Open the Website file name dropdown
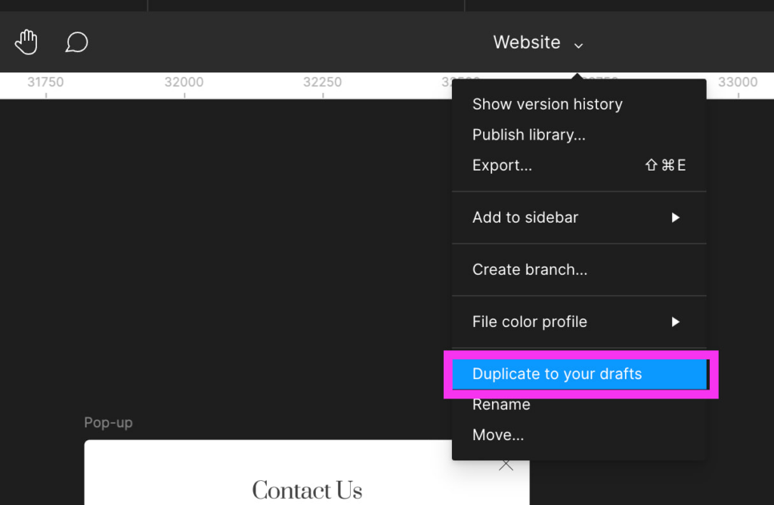The image size is (774, 505). (x=578, y=43)
